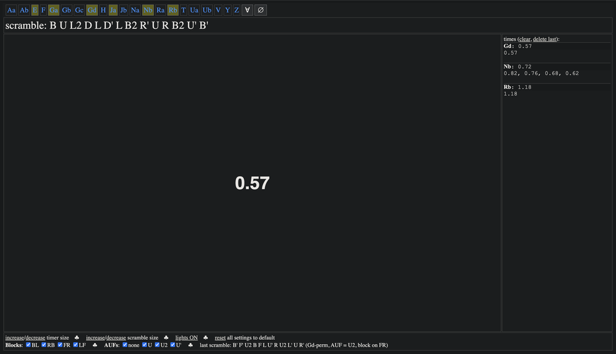Click the select-all ∀ symbol button

point(247,10)
